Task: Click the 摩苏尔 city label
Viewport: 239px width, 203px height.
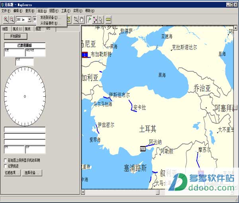Action: click(204, 150)
